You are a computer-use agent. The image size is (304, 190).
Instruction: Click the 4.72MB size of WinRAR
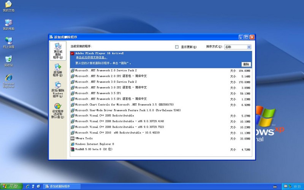point(246,150)
